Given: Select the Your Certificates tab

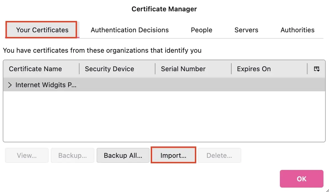Looking at the screenshot, I should (42, 30).
